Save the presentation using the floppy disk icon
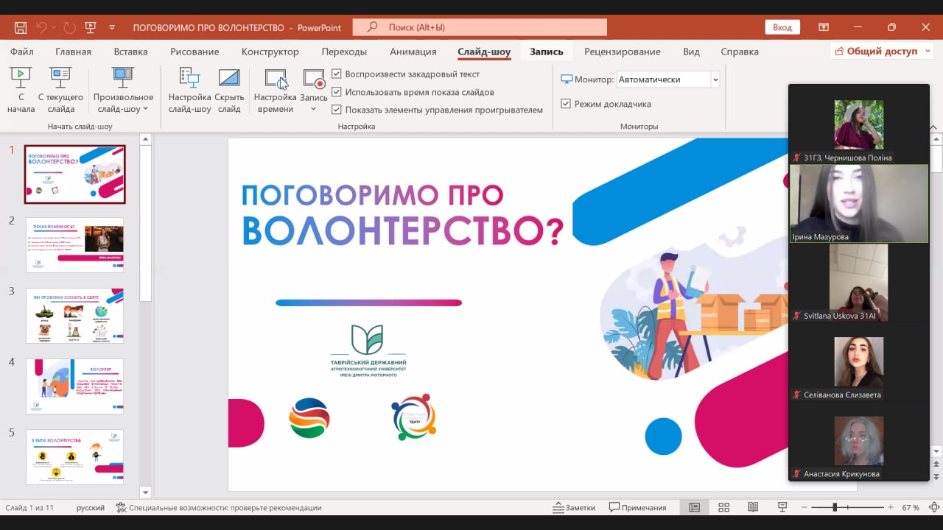The image size is (943, 530). (21, 27)
